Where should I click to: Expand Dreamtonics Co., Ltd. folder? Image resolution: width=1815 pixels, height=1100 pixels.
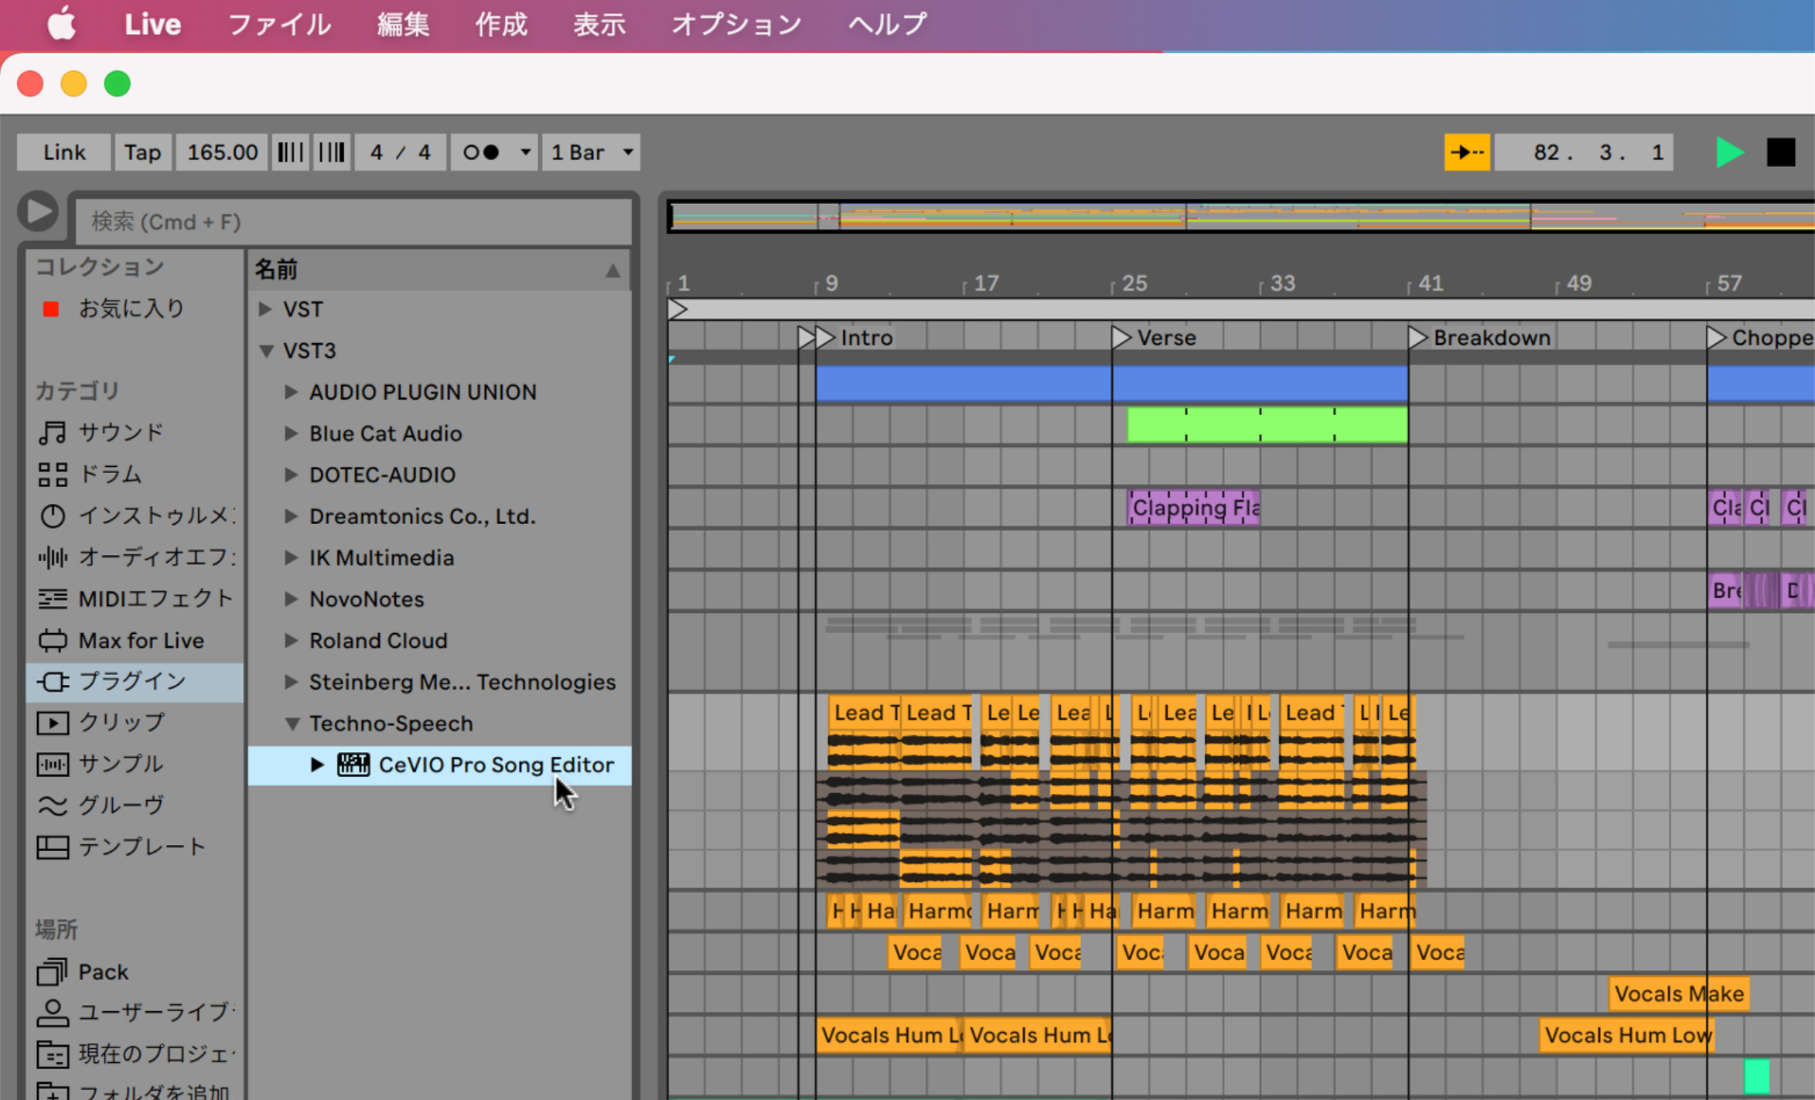coord(291,516)
